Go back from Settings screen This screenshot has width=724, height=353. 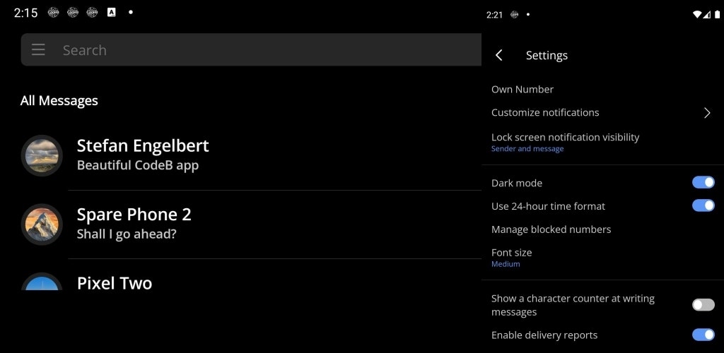tap(498, 55)
